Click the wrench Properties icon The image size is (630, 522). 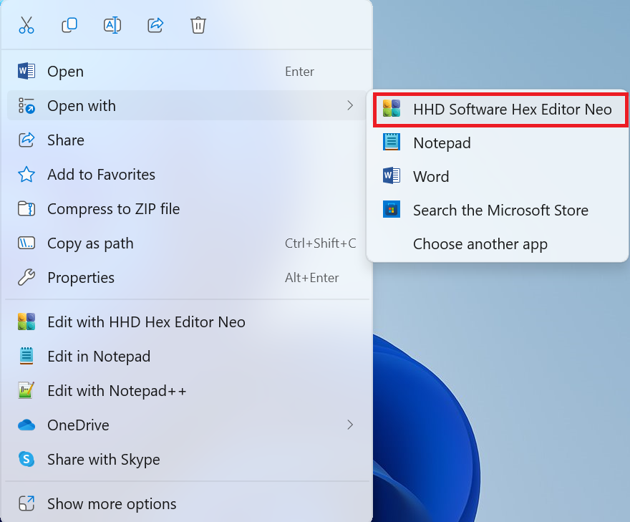click(26, 278)
